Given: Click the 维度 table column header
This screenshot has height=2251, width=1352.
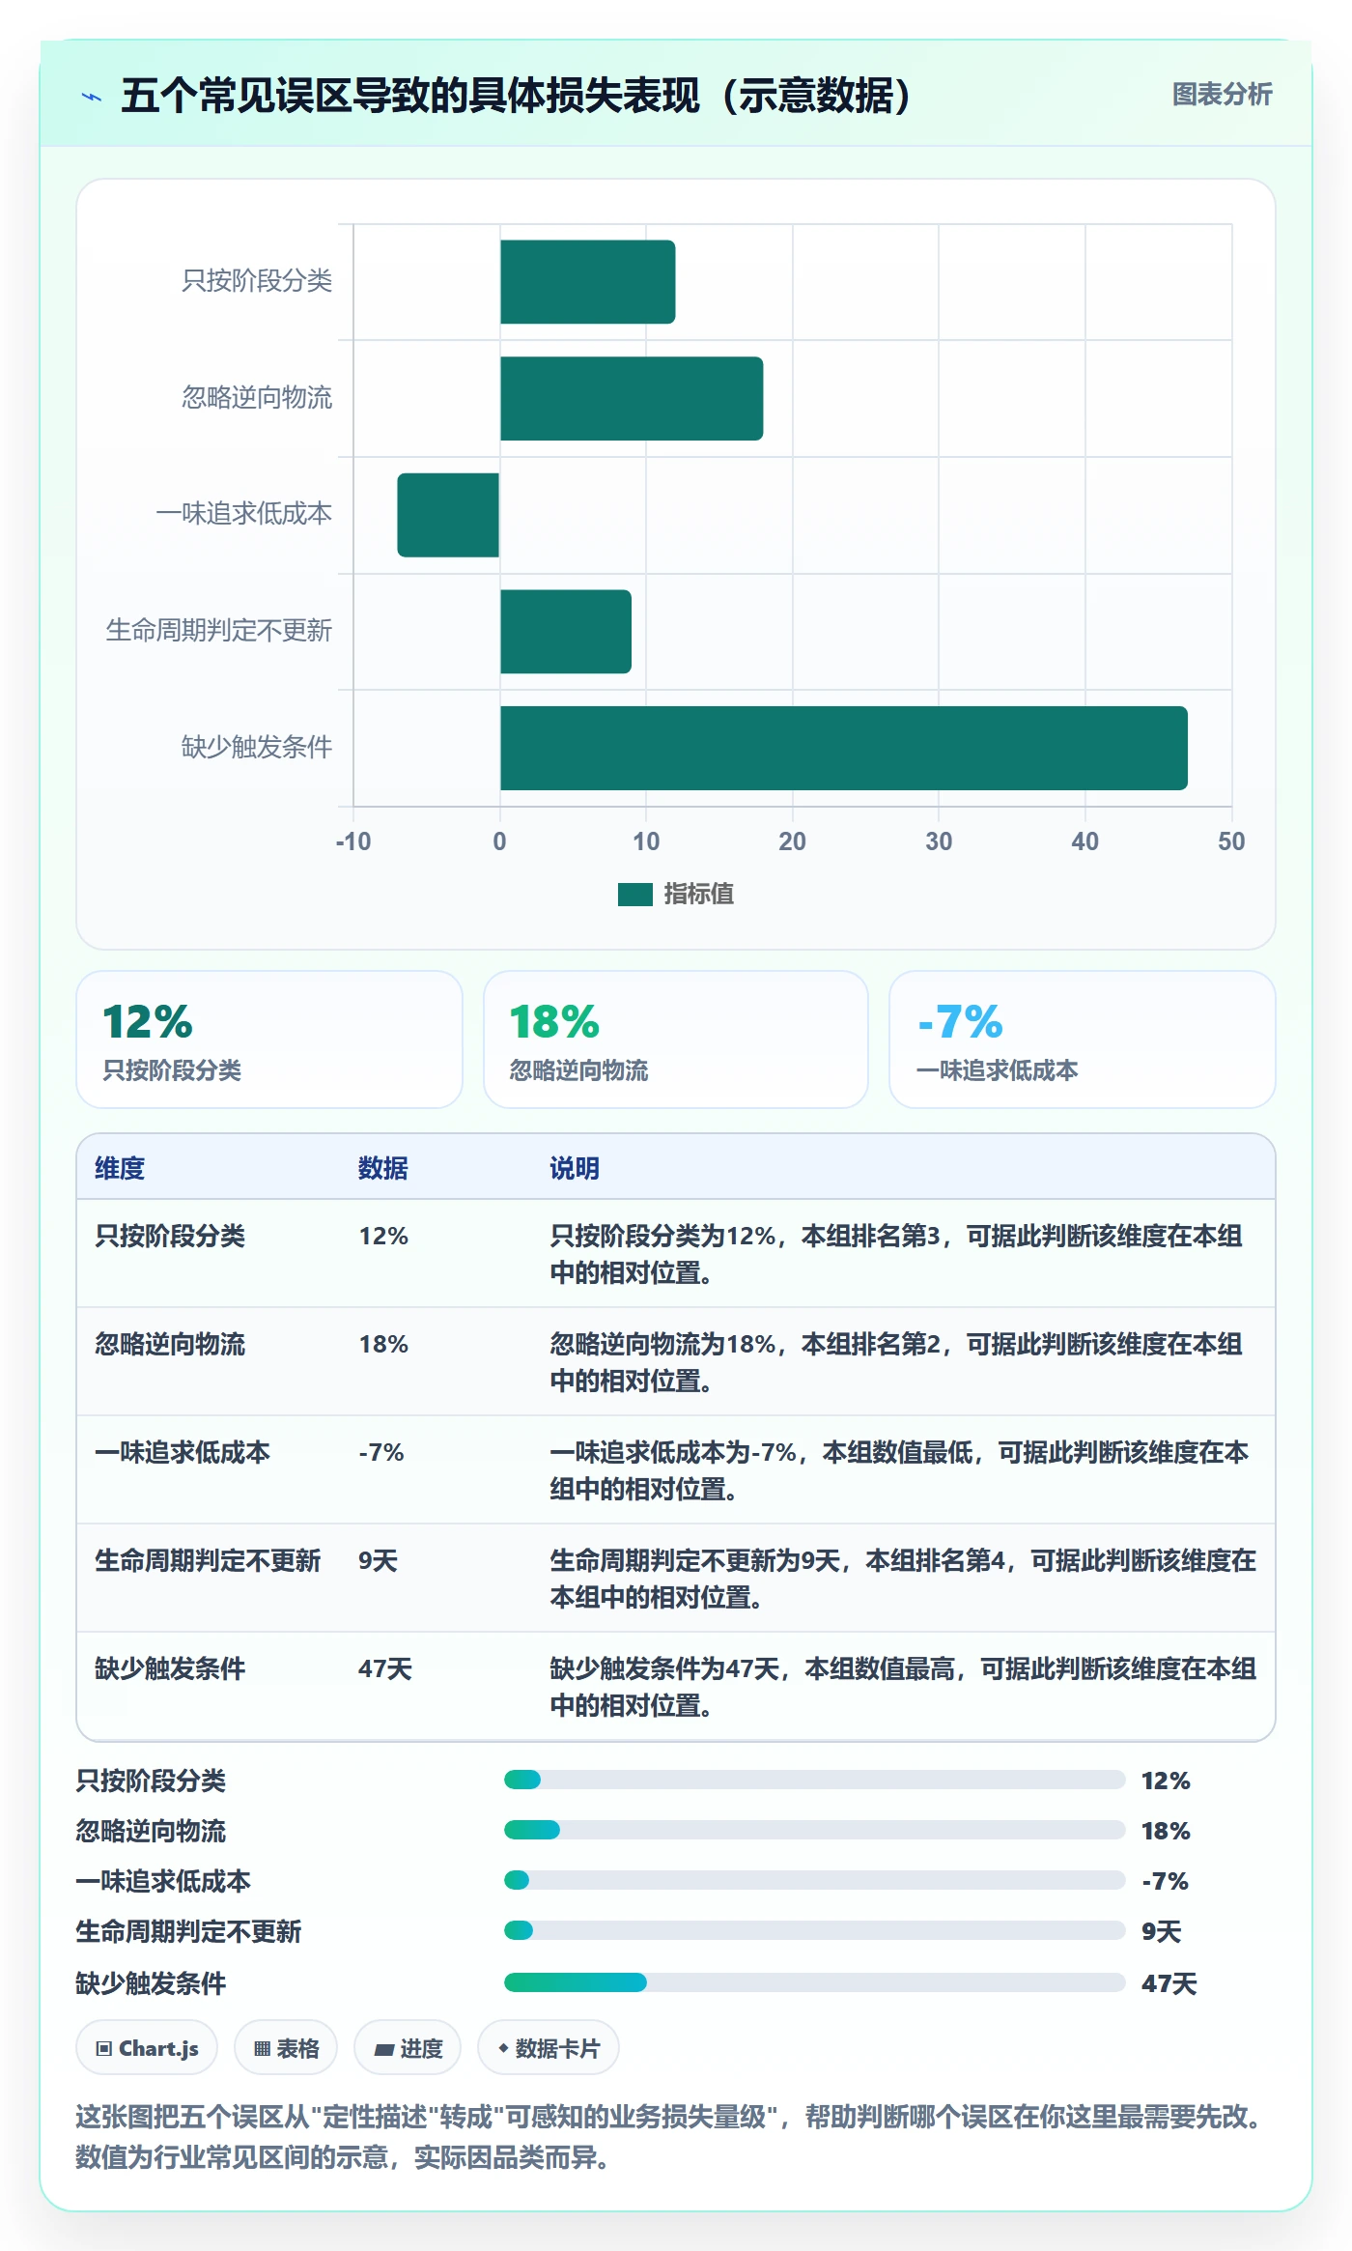Looking at the screenshot, I should coord(120,1168).
